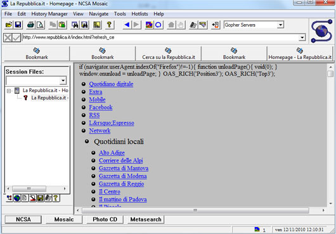Click the checkmark button beside URL field

(16, 38)
